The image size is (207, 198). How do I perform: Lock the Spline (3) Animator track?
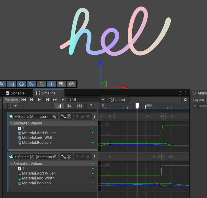coord(82,157)
